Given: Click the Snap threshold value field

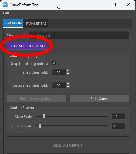Looking at the screenshot, I should 59,72.
